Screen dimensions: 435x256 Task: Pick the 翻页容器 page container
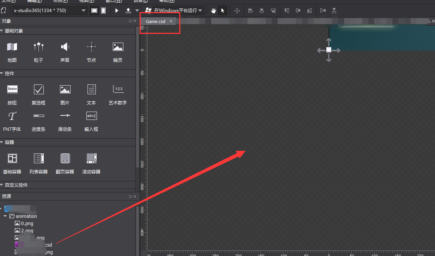(65, 164)
